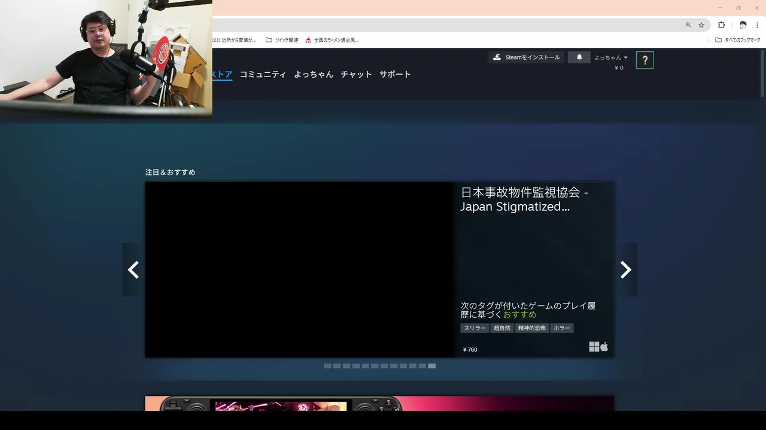Open the ストア menu
Viewport: 766px width, 430px height.
click(x=223, y=75)
